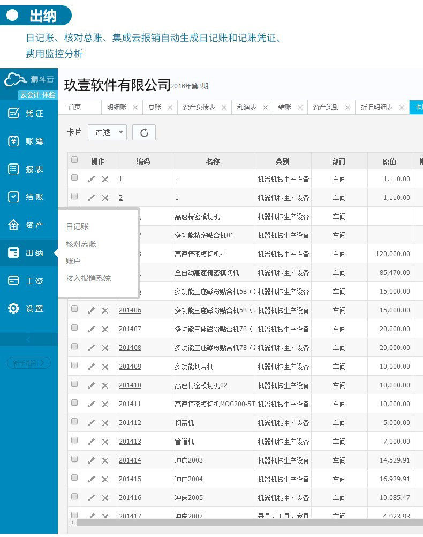Close the 折旧明细表 tab
423x537 pixels.
[x=402, y=108]
